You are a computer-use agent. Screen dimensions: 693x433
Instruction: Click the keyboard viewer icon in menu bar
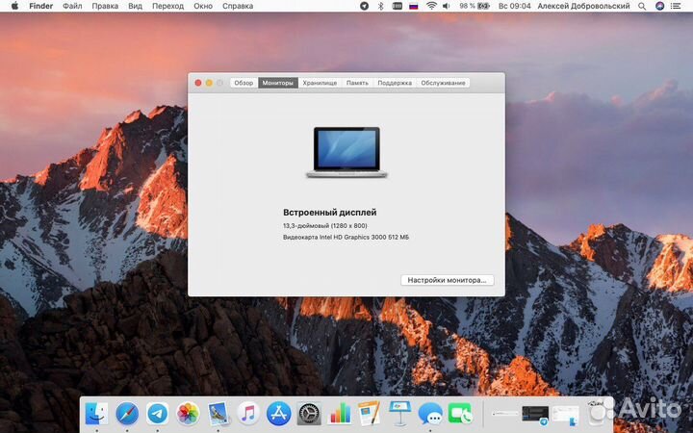pos(397,6)
